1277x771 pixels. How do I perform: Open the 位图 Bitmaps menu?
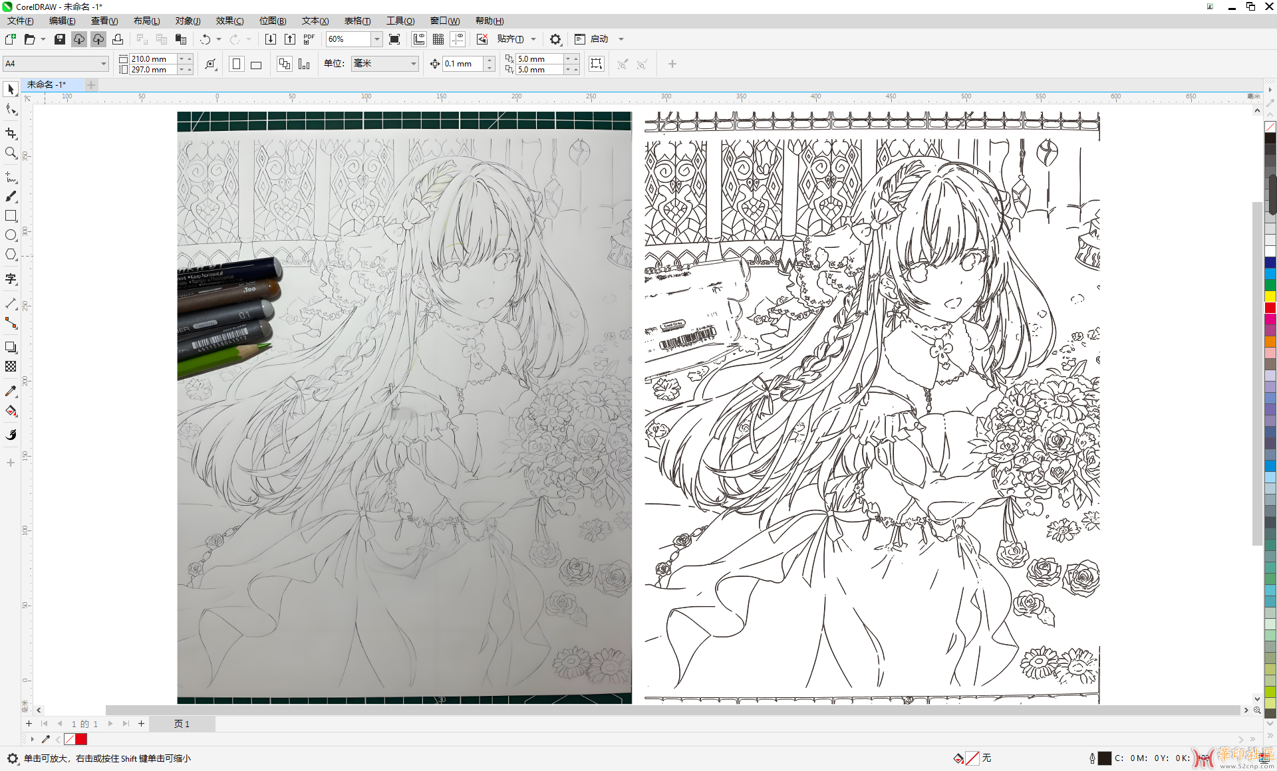273,21
